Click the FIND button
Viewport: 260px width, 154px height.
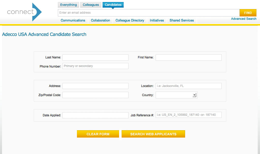[248, 13]
